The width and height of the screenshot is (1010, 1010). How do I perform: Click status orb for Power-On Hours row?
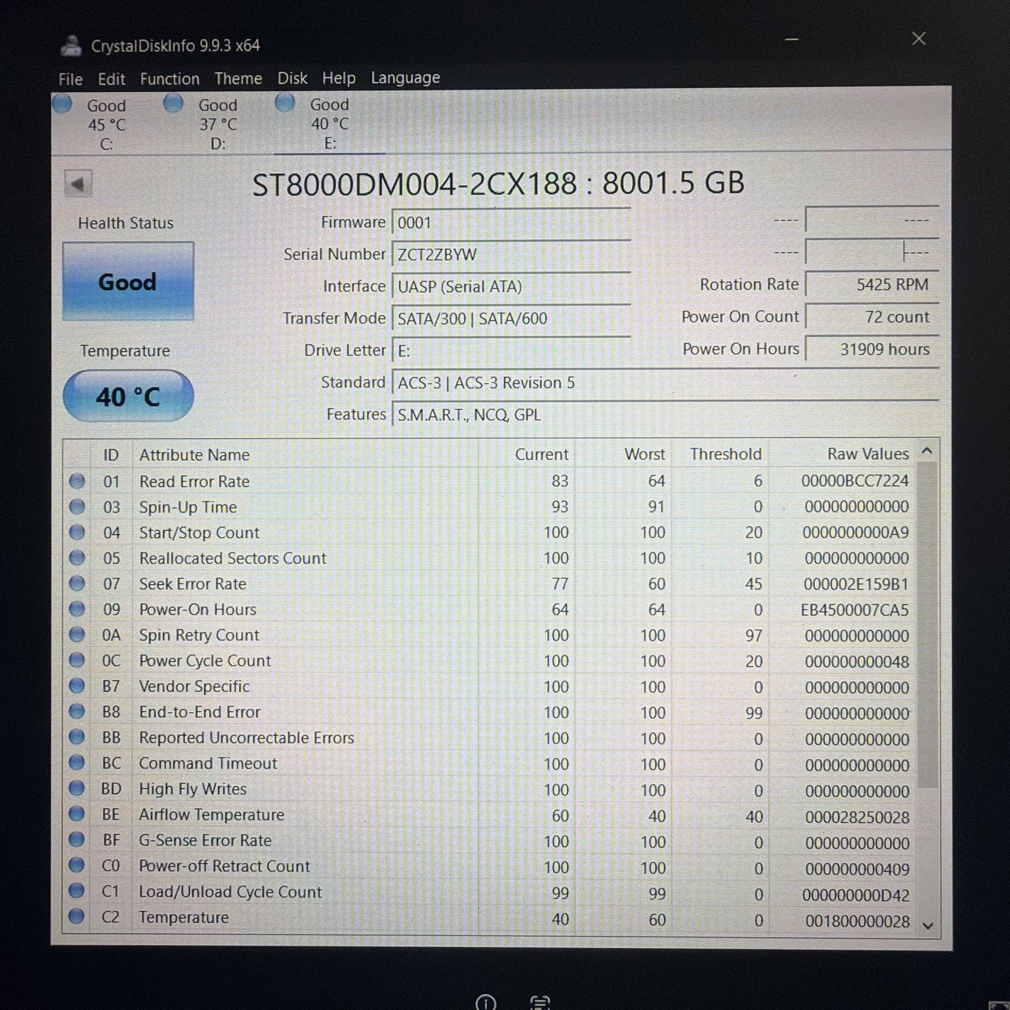77,609
